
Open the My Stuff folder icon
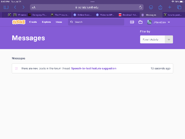[x=140, y=22]
